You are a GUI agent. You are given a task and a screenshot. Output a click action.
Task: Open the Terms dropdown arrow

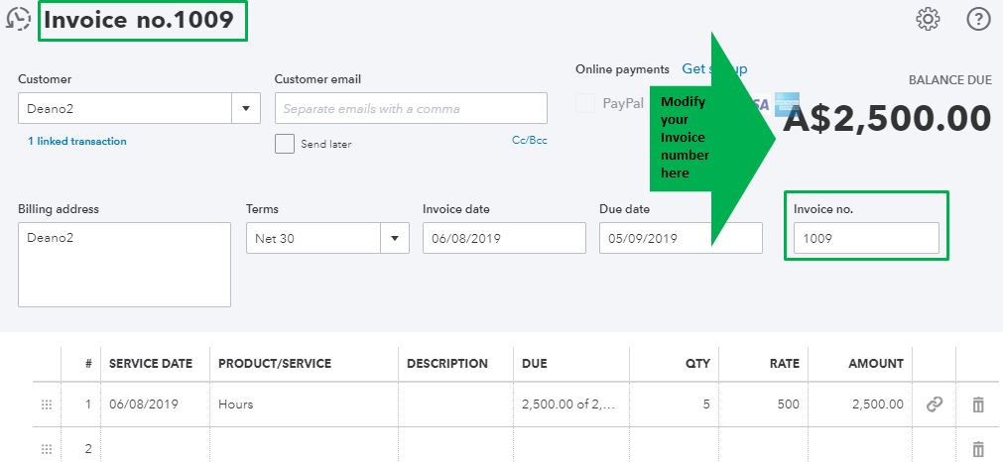click(395, 238)
